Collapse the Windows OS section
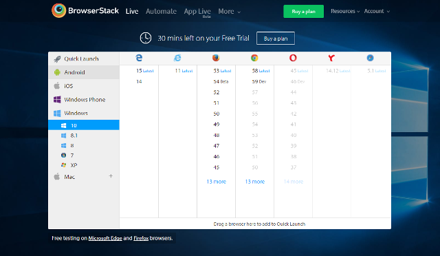The height and width of the screenshot is (256, 440). click(84, 113)
